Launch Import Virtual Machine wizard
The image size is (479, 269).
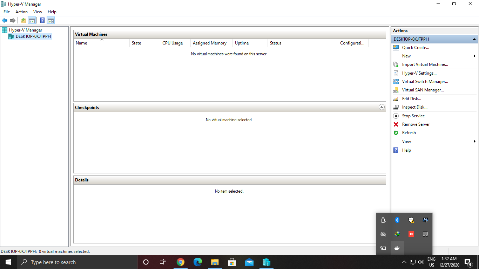tap(425, 64)
